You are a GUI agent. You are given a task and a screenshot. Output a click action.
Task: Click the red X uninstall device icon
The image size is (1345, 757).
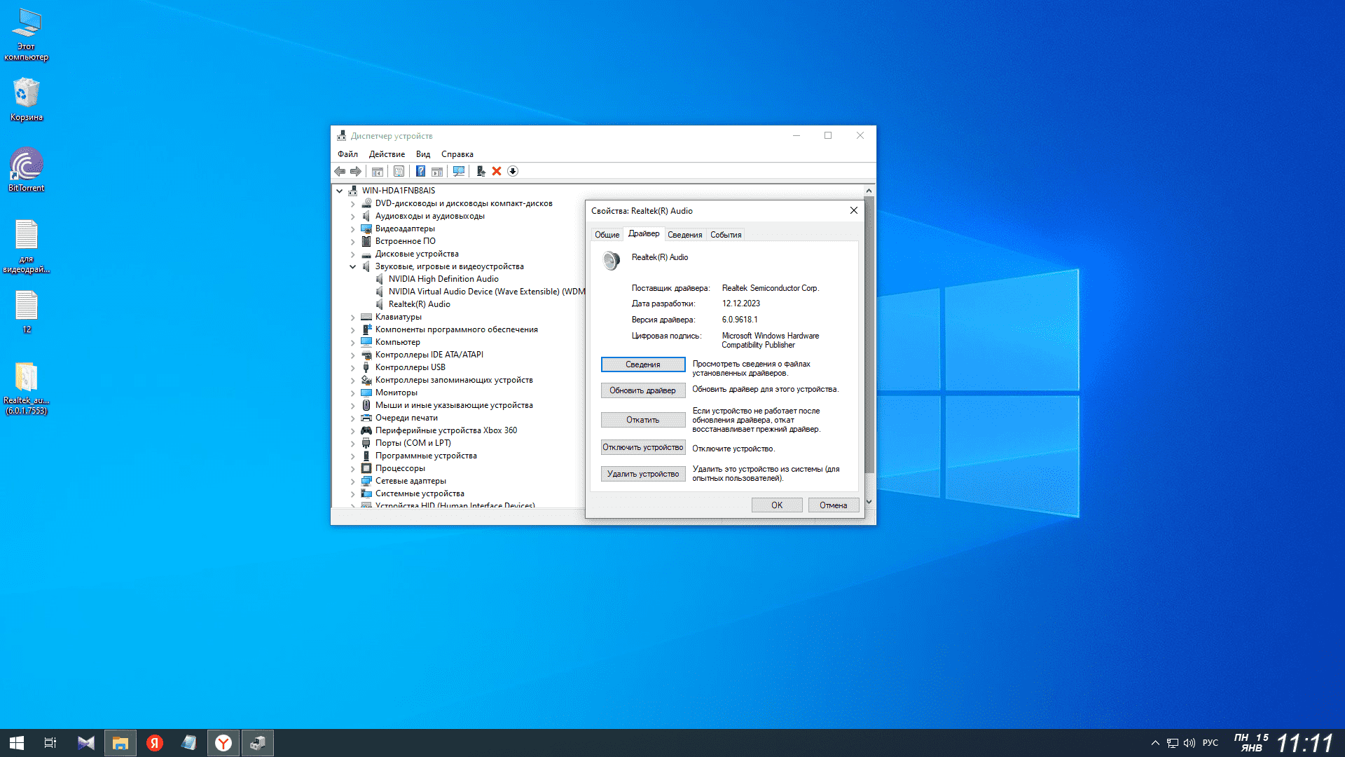(x=497, y=171)
